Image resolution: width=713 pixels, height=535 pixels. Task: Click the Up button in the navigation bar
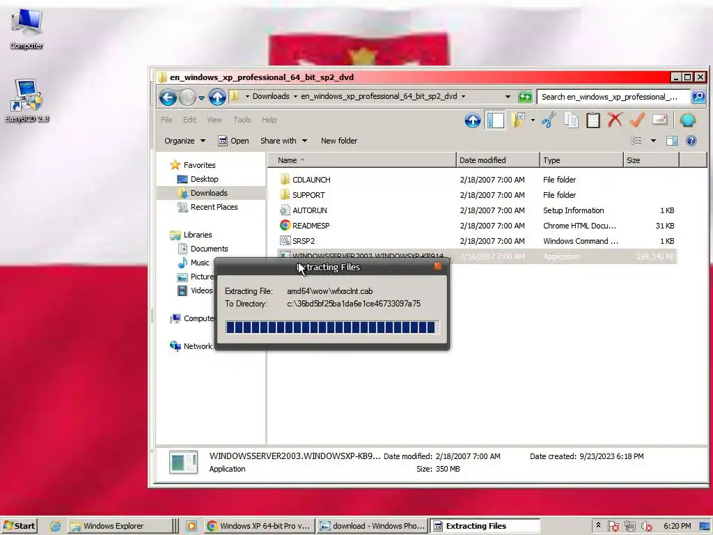tap(217, 97)
